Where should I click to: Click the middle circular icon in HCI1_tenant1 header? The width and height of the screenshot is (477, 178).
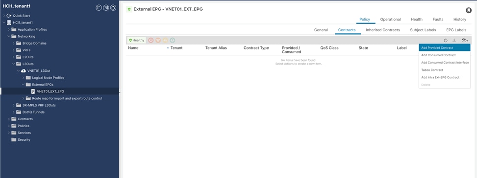(x=105, y=8)
